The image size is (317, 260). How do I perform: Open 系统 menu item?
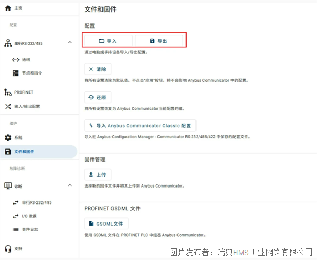tap(18, 137)
